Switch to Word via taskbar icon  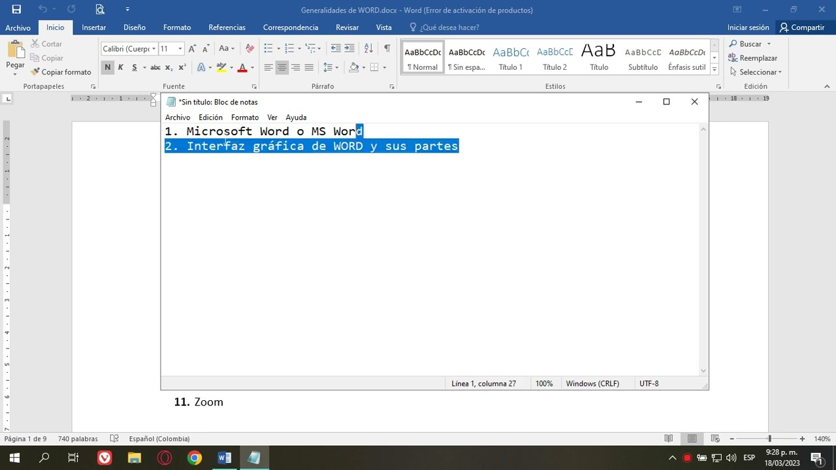224,458
